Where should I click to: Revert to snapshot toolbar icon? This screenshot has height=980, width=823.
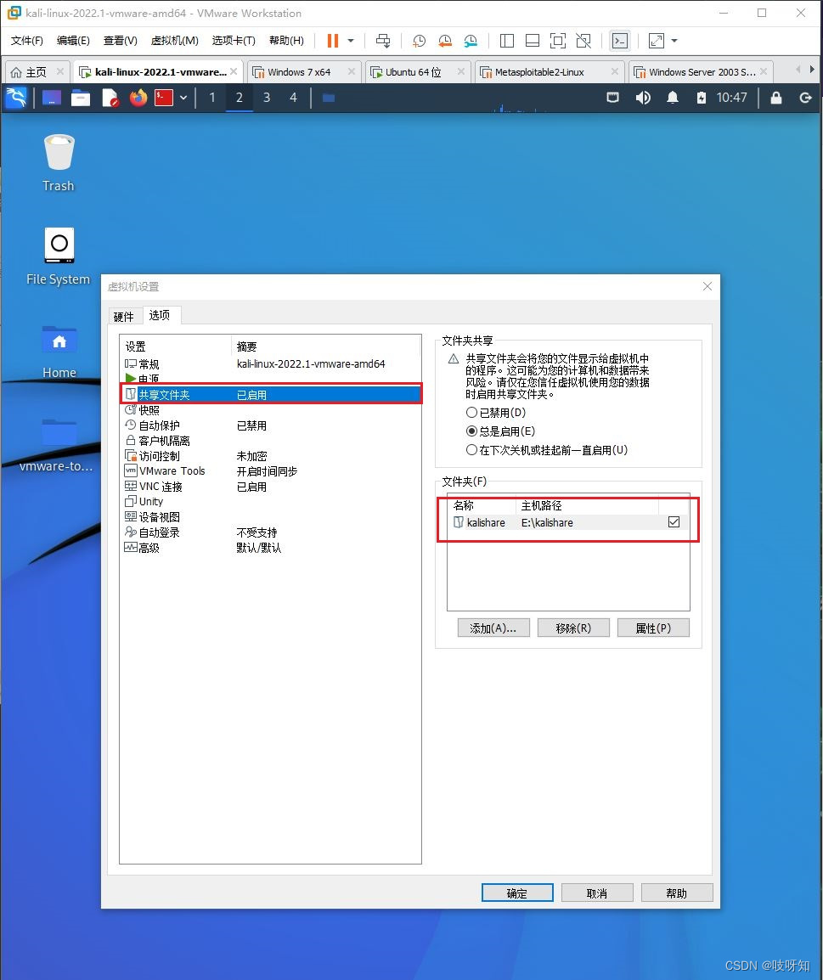[445, 41]
